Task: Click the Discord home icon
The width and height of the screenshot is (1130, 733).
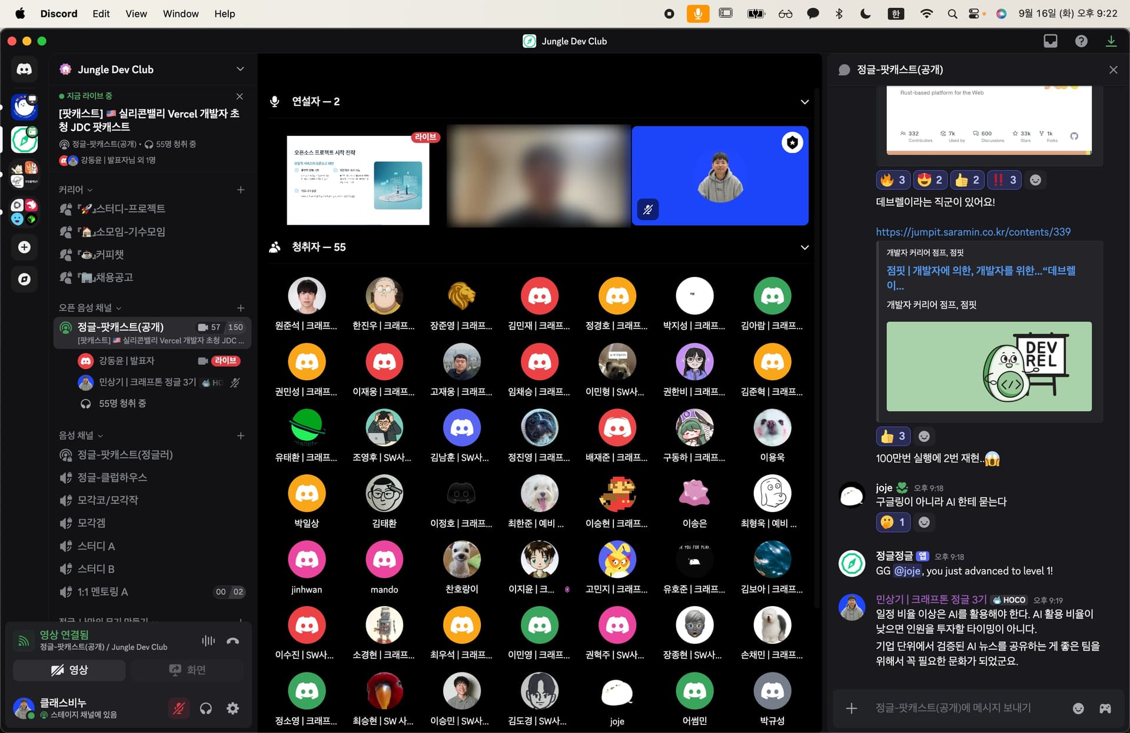Action: click(x=24, y=69)
